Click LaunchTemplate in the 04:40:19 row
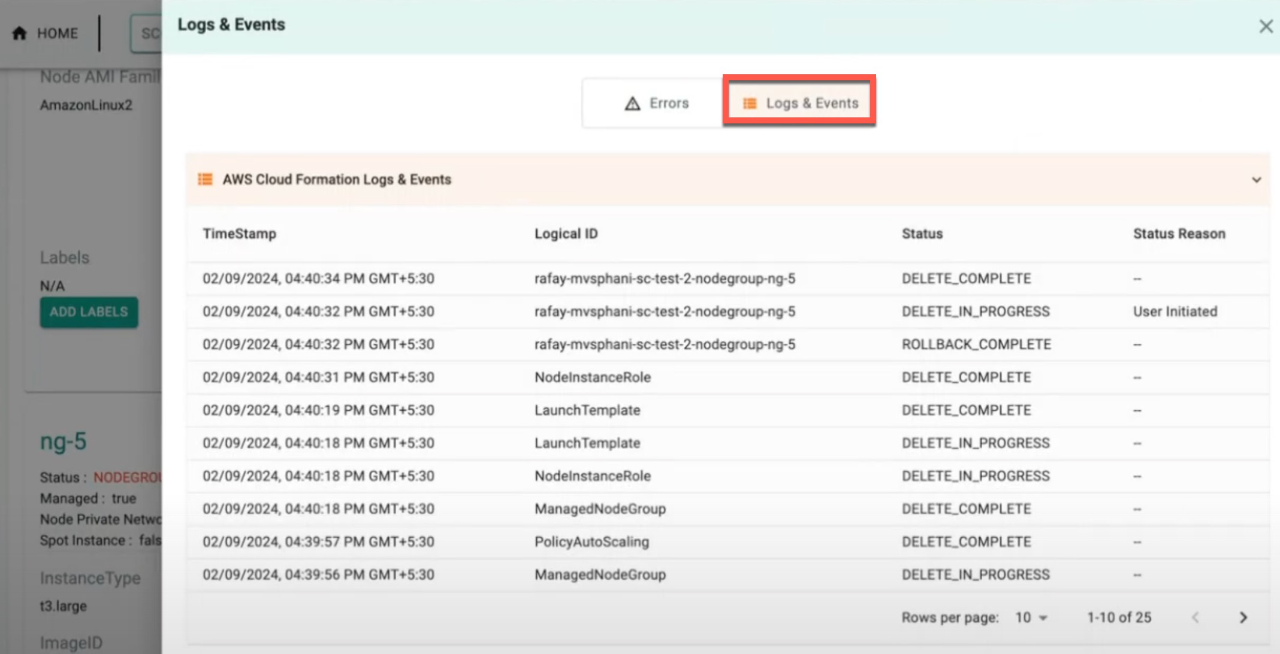The image size is (1280, 654). pos(587,410)
